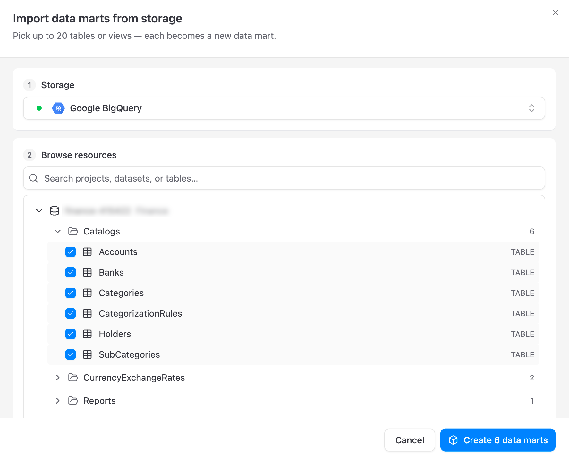
Task: Click the table grid icon beside CategorizationRules
Action: point(87,313)
